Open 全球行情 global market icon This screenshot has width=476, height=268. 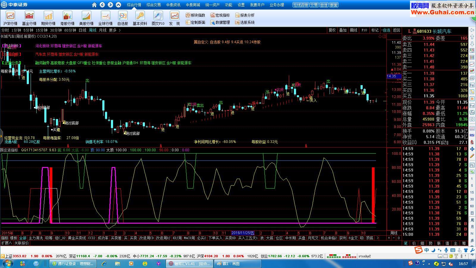pos(105,18)
